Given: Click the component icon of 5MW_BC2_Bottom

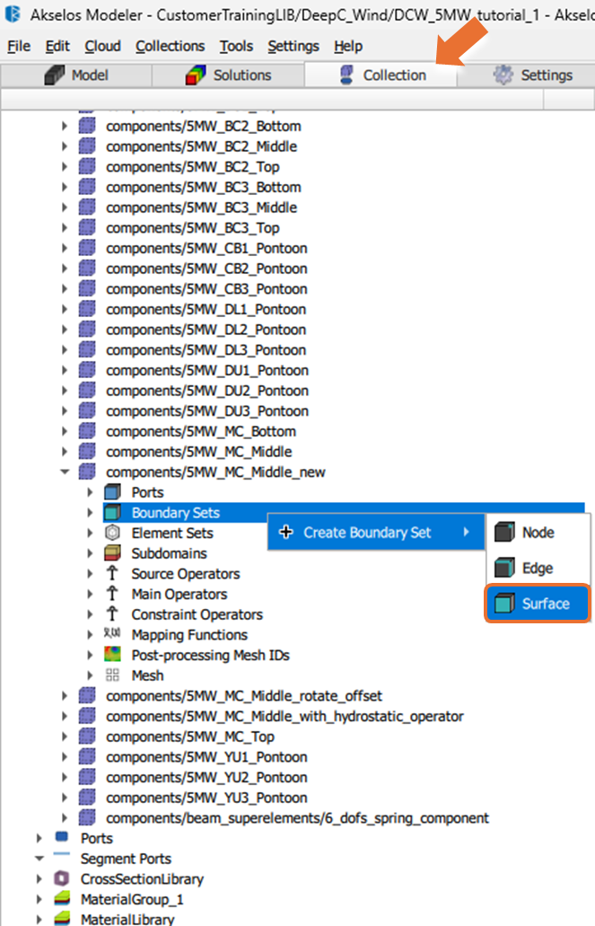Looking at the screenshot, I should pos(87,126).
